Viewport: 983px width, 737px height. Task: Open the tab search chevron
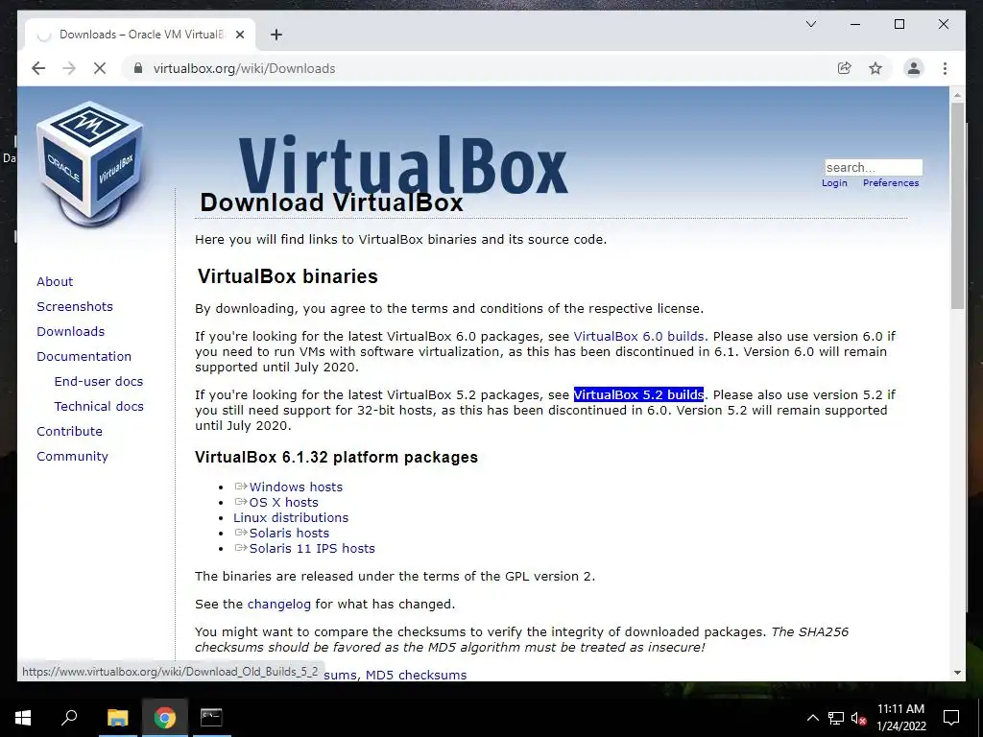(x=810, y=24)
